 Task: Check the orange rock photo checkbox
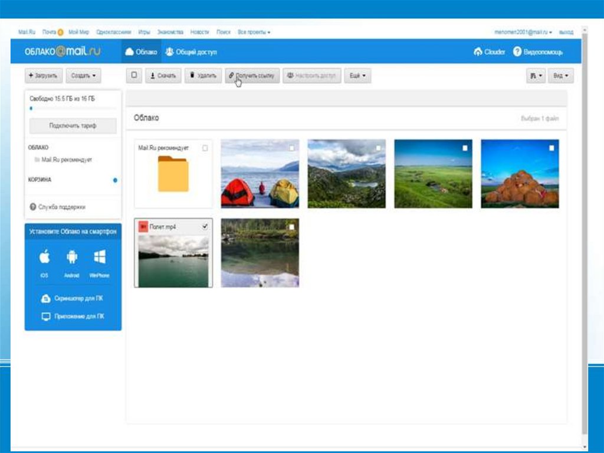point(552,148)
